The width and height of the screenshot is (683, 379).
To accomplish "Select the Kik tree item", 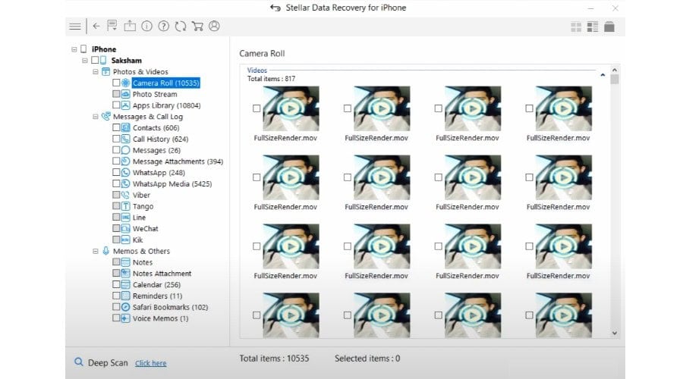I will point(137,240).
